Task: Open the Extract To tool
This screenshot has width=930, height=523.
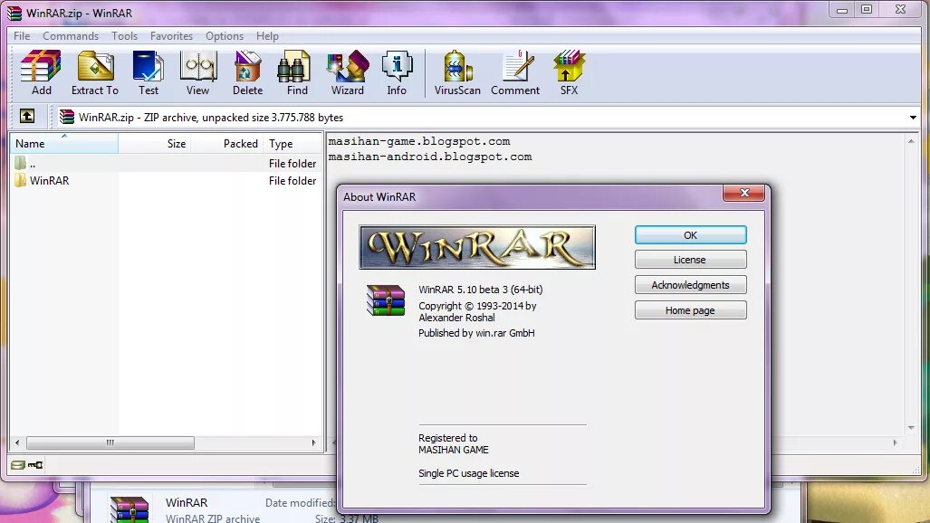Action: click(x=94, y=72)
